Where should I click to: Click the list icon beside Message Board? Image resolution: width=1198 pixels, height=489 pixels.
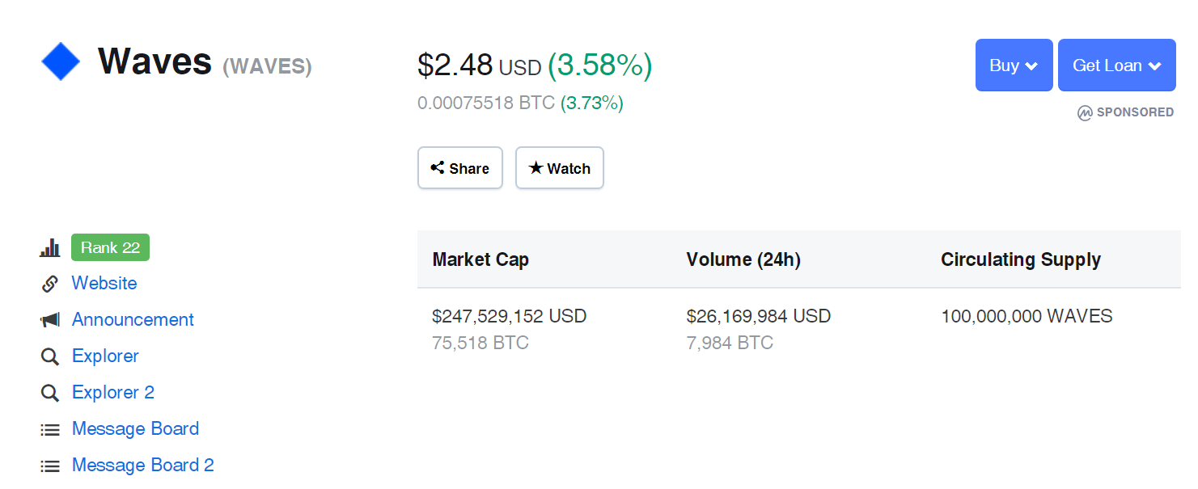pyautogui.click(x=50, y=429)
